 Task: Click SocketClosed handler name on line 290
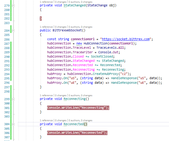pyautogui.click(x=102, y=56)
